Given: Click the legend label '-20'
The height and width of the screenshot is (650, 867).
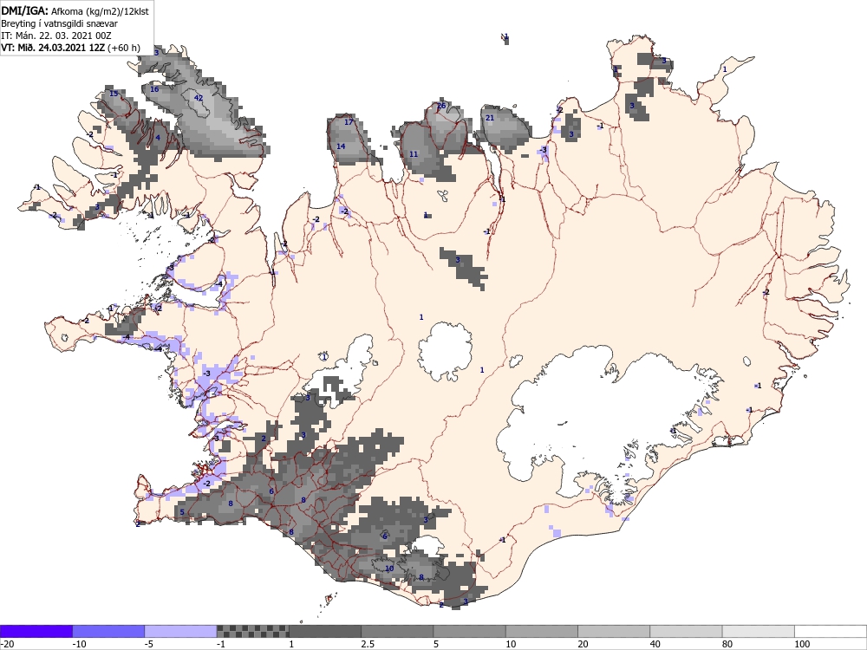Looking at the screenshot, I should point(7,644).
